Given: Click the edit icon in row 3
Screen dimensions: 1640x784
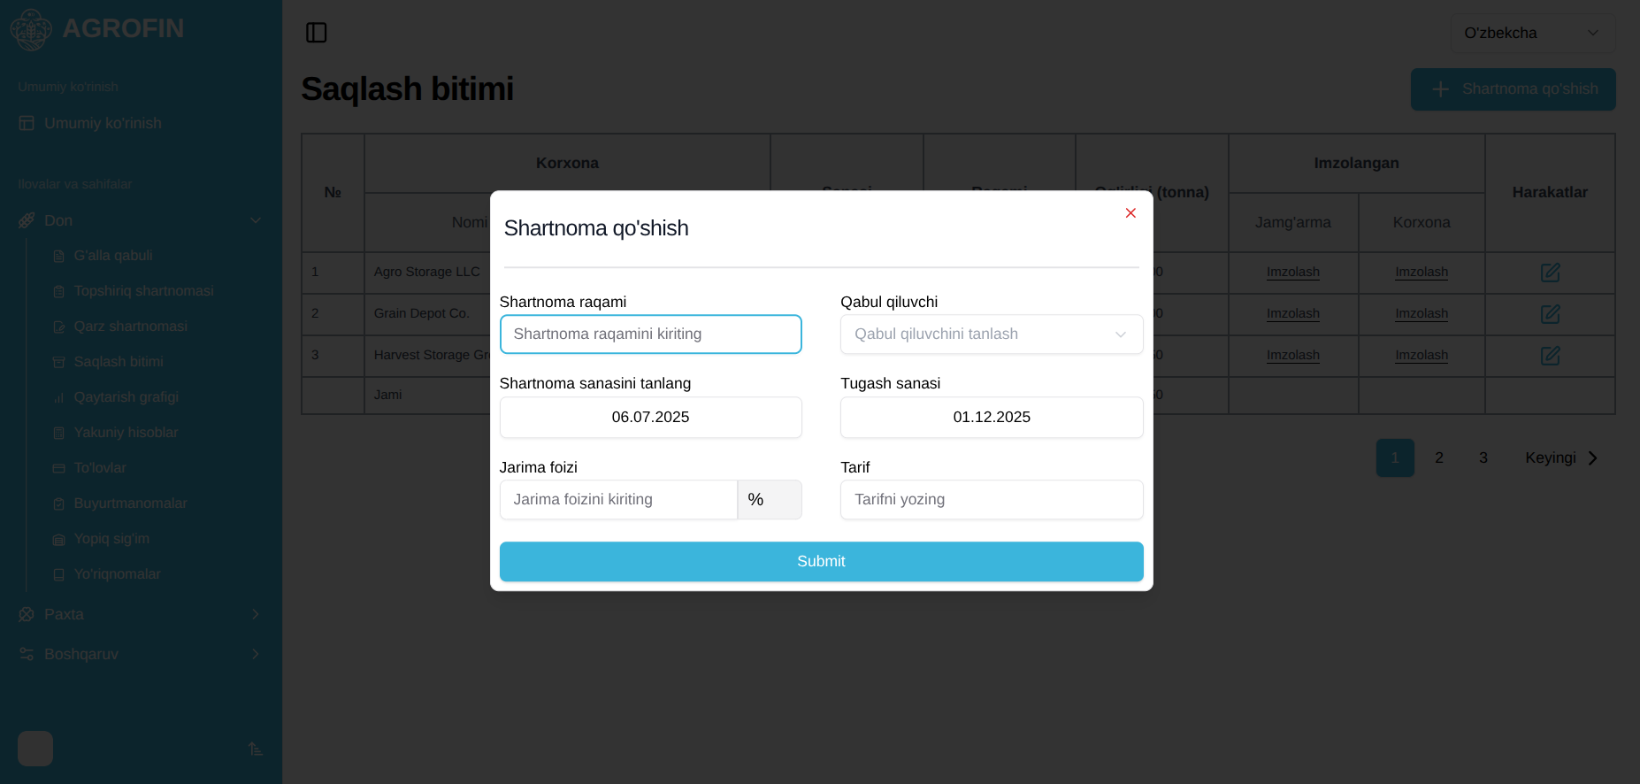Looking at the screenshot, I should coord(1550,356).
